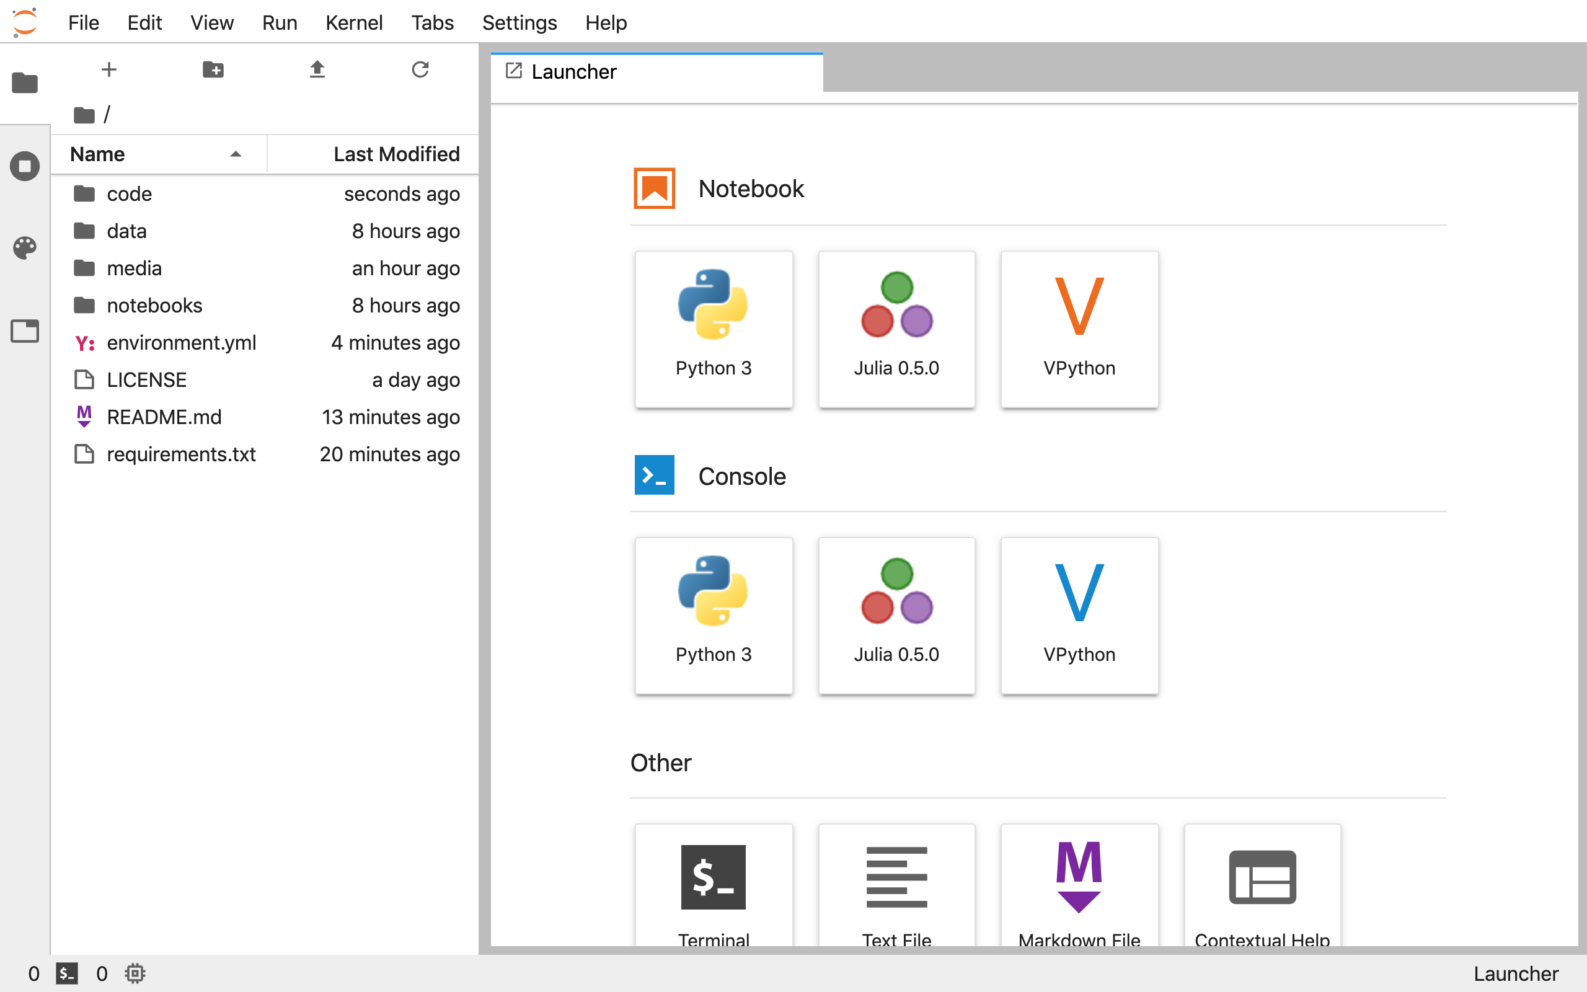1587x992 pixels.
Task: Open the Help menu
Action: pyautogui.click(x=606, y=22)
